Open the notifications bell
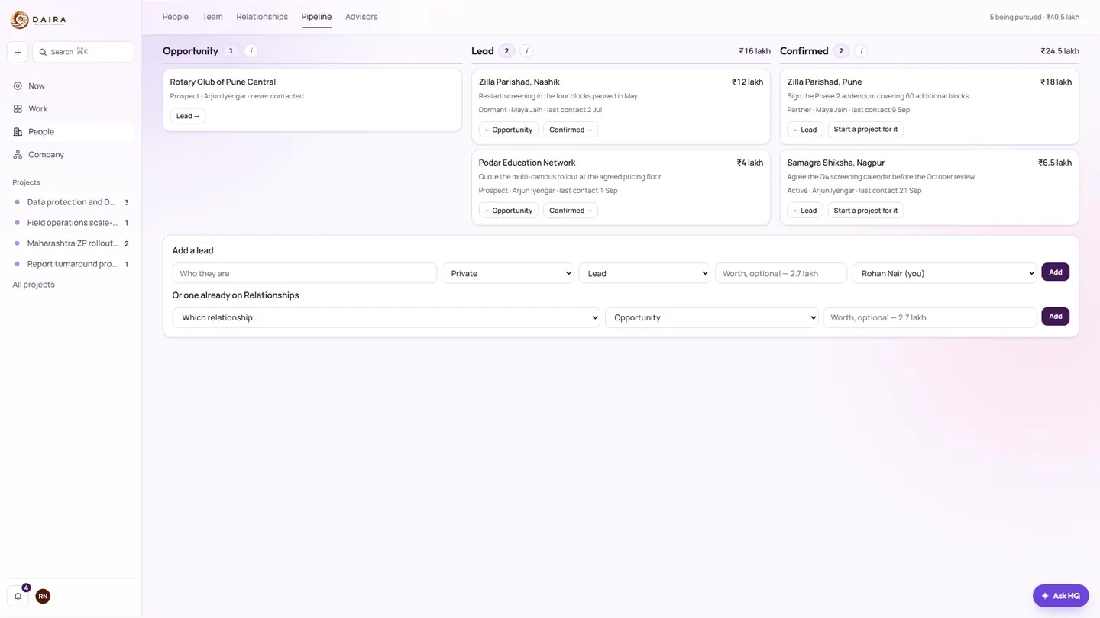This screenshot has width=1100, height=618. (18, 597)
